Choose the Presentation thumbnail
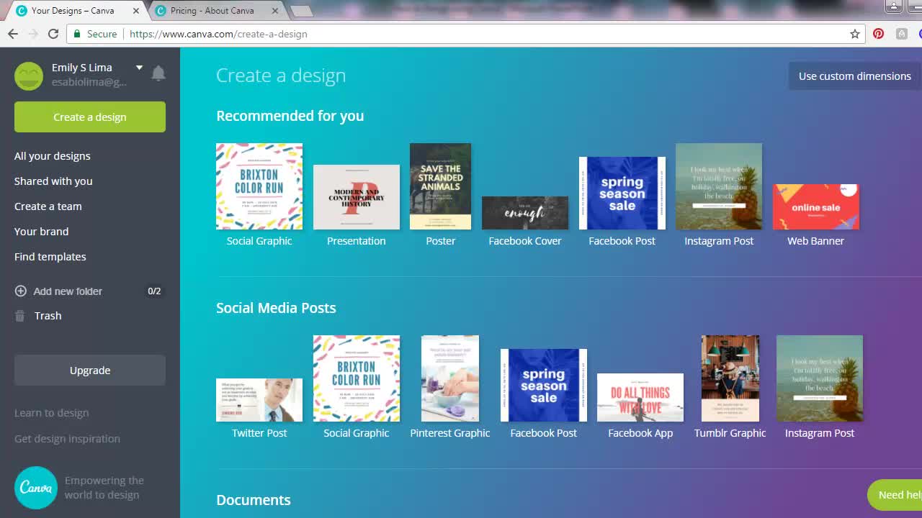The width and height of the screenshot is (922, 518). point(357,197)
